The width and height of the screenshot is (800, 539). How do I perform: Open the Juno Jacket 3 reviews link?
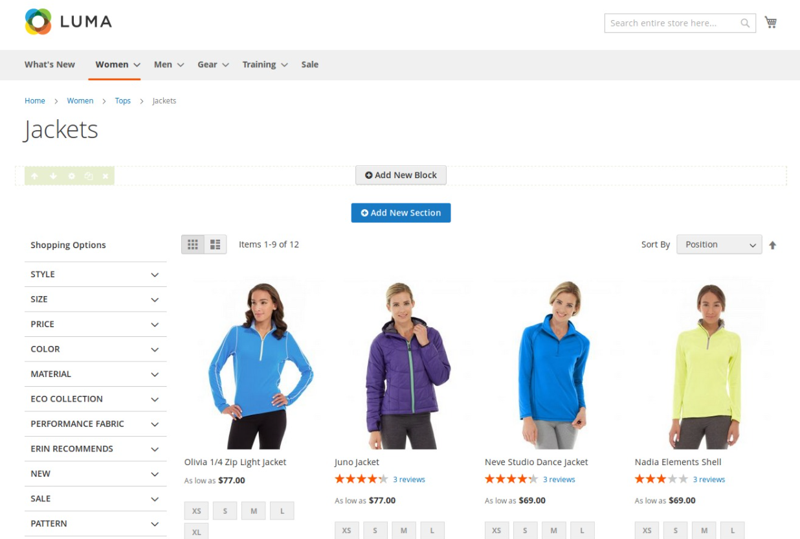click(409, 479)
